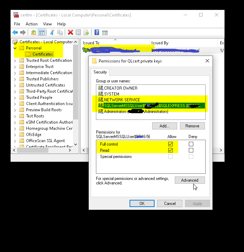Screen dimensions: 244x252
Task: Click the Cut scissors icon
Action: click(x=52, y=33)
